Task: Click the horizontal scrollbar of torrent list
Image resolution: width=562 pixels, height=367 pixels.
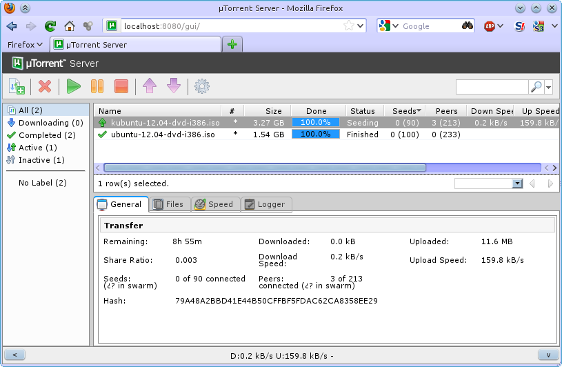Action: (265, 168)
